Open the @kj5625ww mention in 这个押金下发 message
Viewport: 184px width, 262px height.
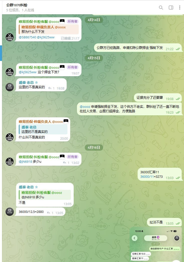click(28, 72)
